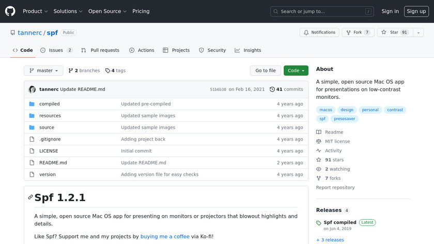Click the Report repository link
The width and height of the screenshot is (434, 244).
pos(335,188)
